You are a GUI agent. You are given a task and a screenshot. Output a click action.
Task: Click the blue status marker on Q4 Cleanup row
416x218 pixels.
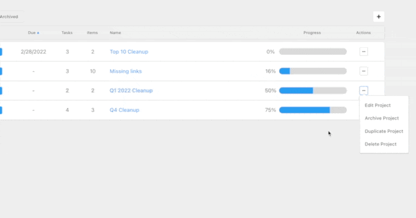click(1, 110)
